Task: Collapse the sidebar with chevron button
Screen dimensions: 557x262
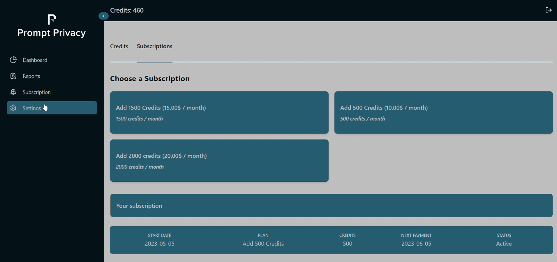Action: point(103,16)
